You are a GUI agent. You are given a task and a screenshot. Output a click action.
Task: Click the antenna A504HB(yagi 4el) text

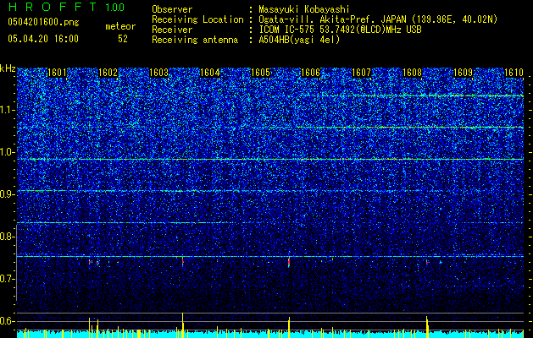tap(299, 40)
